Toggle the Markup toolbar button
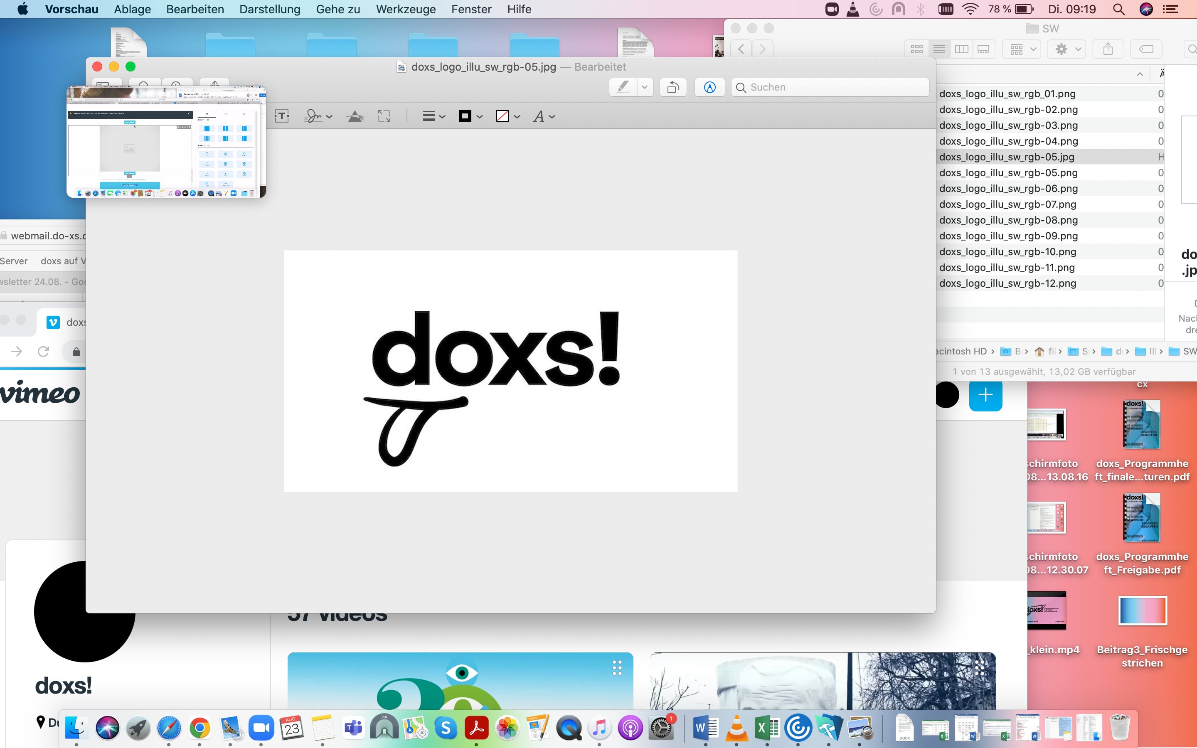This screenshot has width=1197, height=748. coord(710,88)
